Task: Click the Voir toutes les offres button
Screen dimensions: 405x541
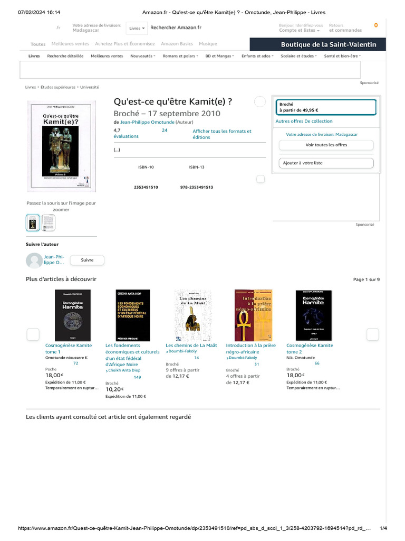Action: (326, 145)
